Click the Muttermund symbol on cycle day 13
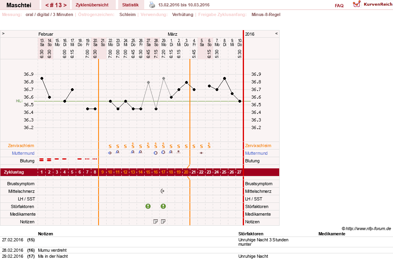The image size is (393, 271). tap(133, 152)
